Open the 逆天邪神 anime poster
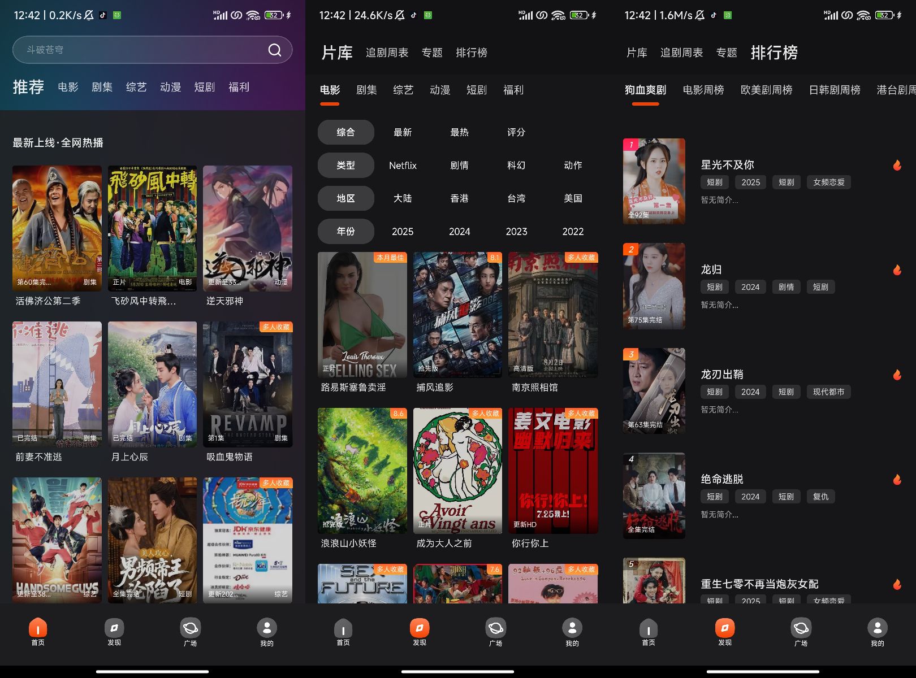Viewport: 916px width, 678px height. point(248,228)
